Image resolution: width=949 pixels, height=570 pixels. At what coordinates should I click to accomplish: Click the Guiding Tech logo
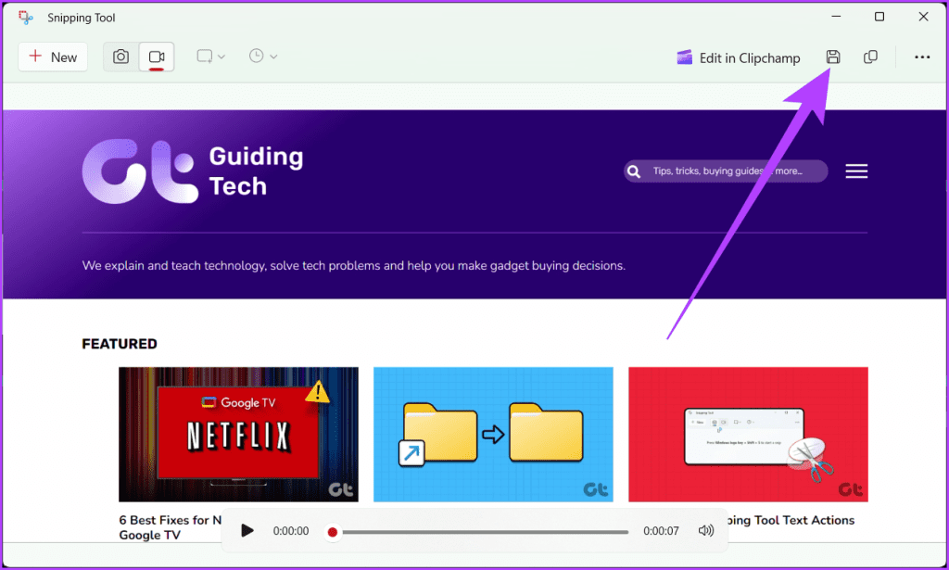tap(193, 171)
